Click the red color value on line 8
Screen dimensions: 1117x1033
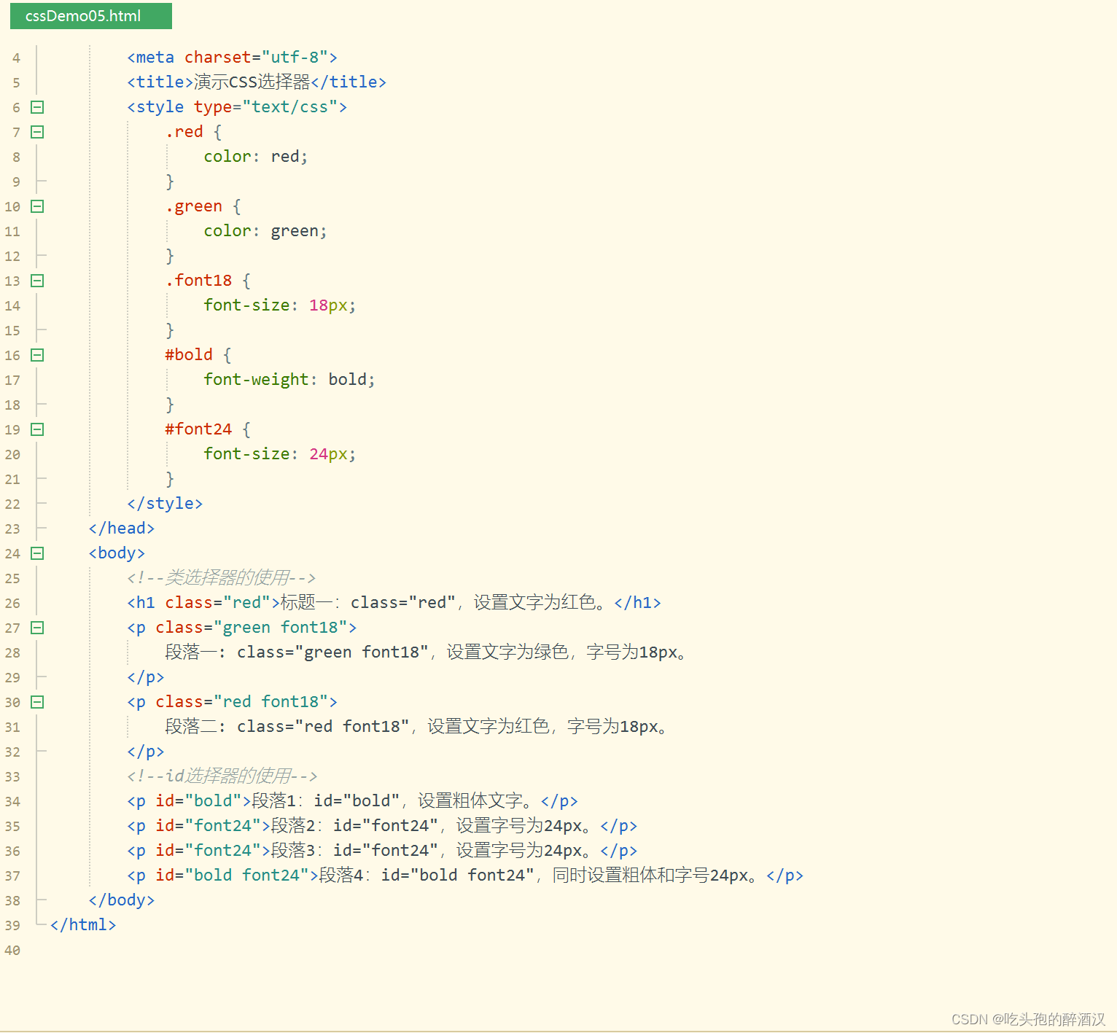pyautogui.click(x=285, y=156)
